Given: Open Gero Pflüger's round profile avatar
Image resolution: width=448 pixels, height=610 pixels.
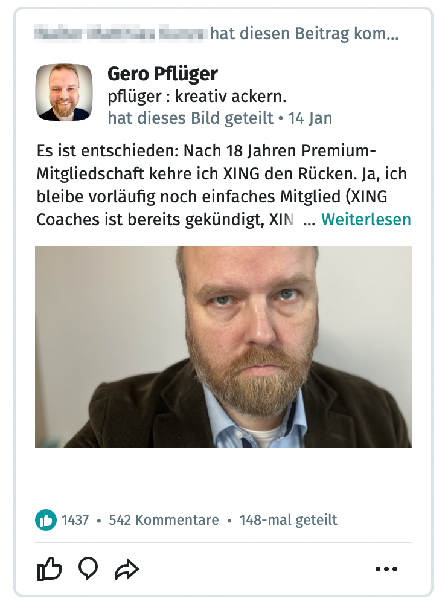Looking at the screenshot, I should pos(64,92).
